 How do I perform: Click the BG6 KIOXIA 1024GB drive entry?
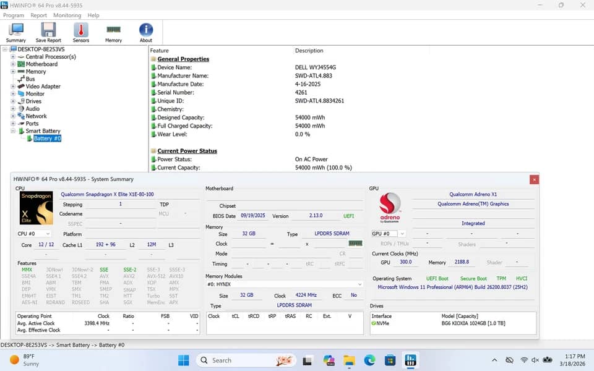pyautogui.click(x=473, y=323)
